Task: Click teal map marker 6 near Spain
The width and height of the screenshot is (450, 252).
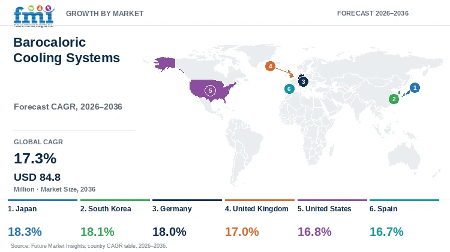Action: point(289,89)
